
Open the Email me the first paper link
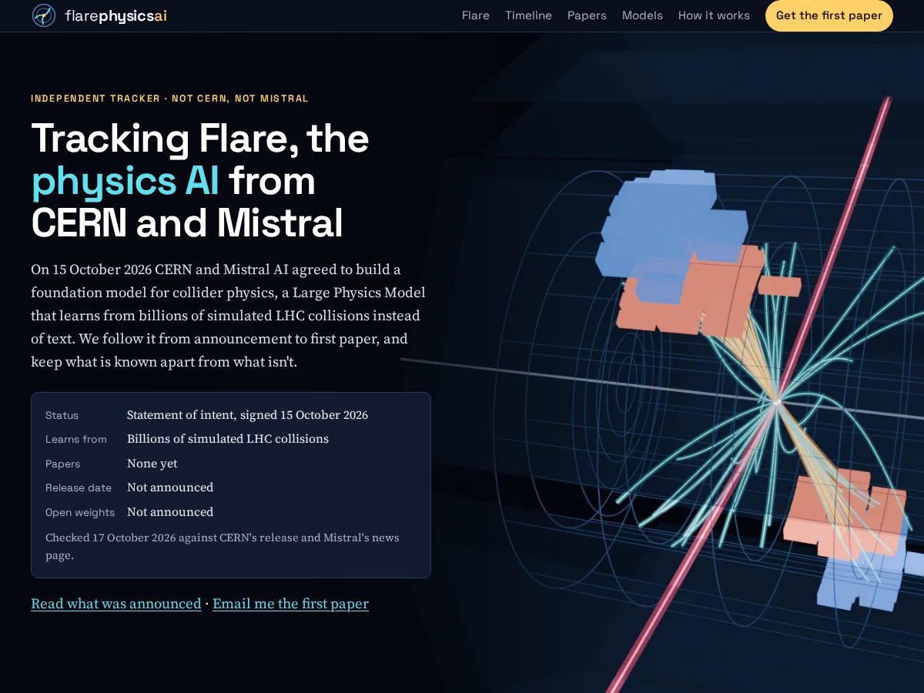(x=290, y=604)
